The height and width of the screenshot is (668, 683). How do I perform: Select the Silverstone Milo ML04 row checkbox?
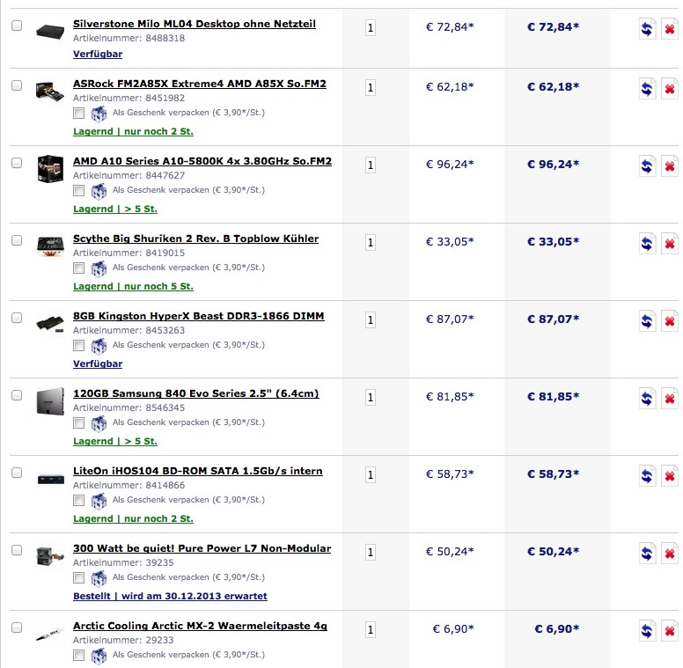17,26
